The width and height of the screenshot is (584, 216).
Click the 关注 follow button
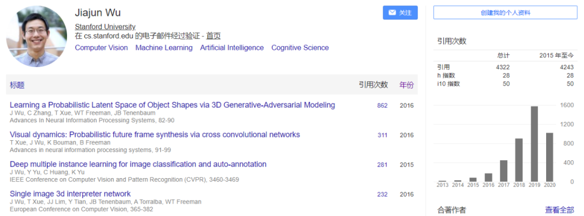pyautogui.click(x=400, y=12)
